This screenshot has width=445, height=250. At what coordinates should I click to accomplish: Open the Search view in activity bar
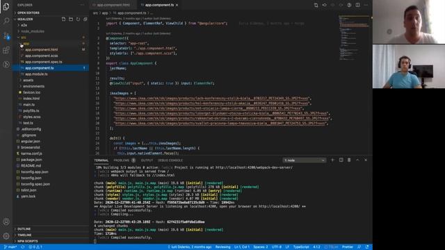tap(6, 21)
